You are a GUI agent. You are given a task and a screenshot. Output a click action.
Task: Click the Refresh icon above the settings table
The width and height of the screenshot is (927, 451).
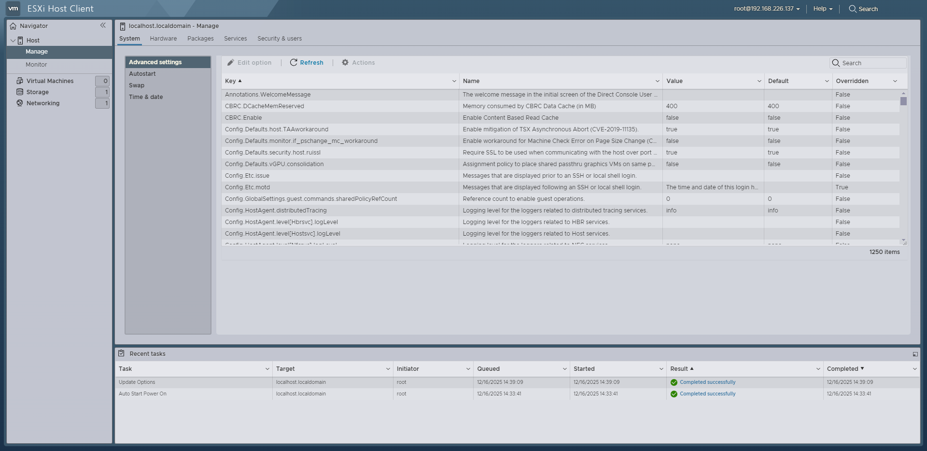(293, 62)
